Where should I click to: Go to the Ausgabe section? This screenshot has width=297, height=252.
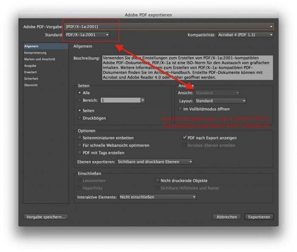[30, 66]
